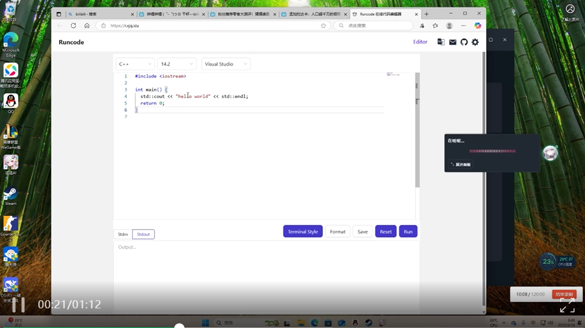The height and width of the screenshot is (328, 585).
Task: Run the code with Run button
Action: point(408,232)
